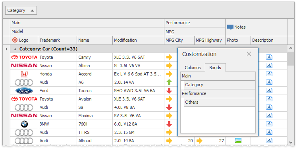Click the yellow MPG arrow in the Maxima row
297x149 pixels.
click(x=169, y=116)
